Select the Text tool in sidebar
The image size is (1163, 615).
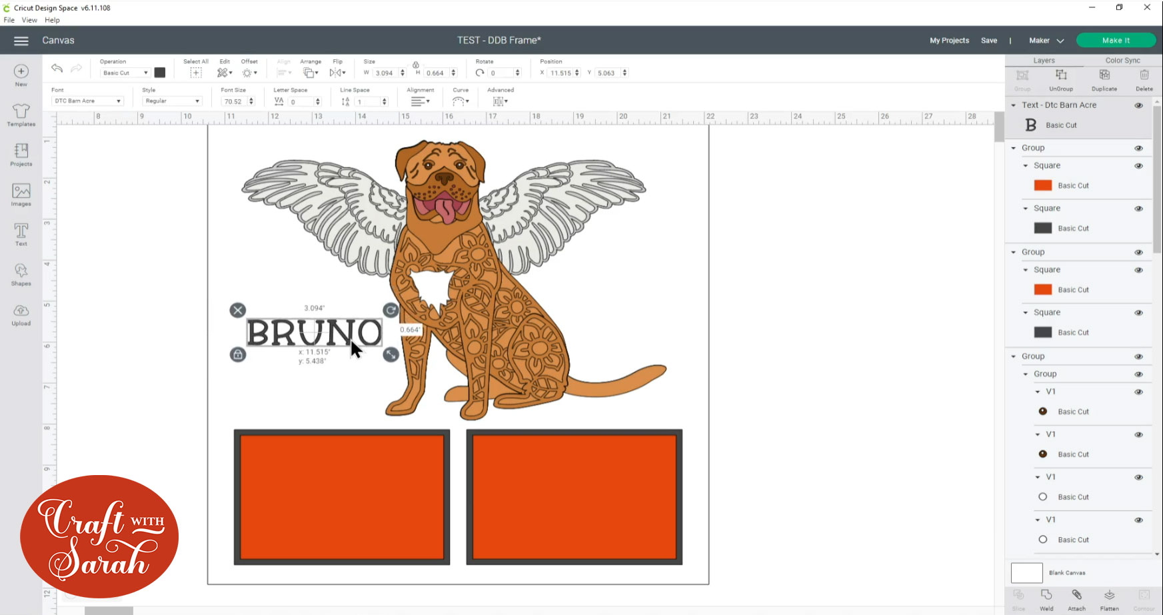[x=21, y=235]
